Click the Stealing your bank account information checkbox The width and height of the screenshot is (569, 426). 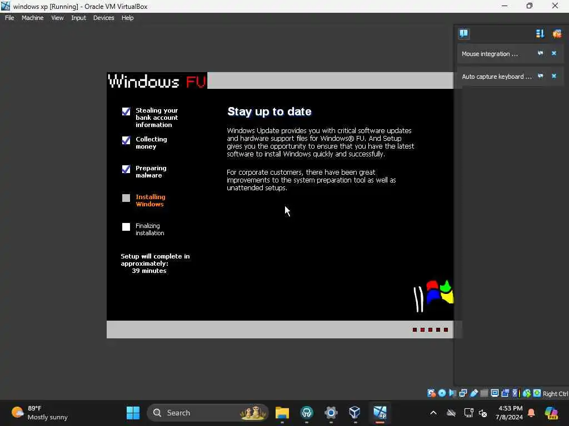(x=126, y=111)
